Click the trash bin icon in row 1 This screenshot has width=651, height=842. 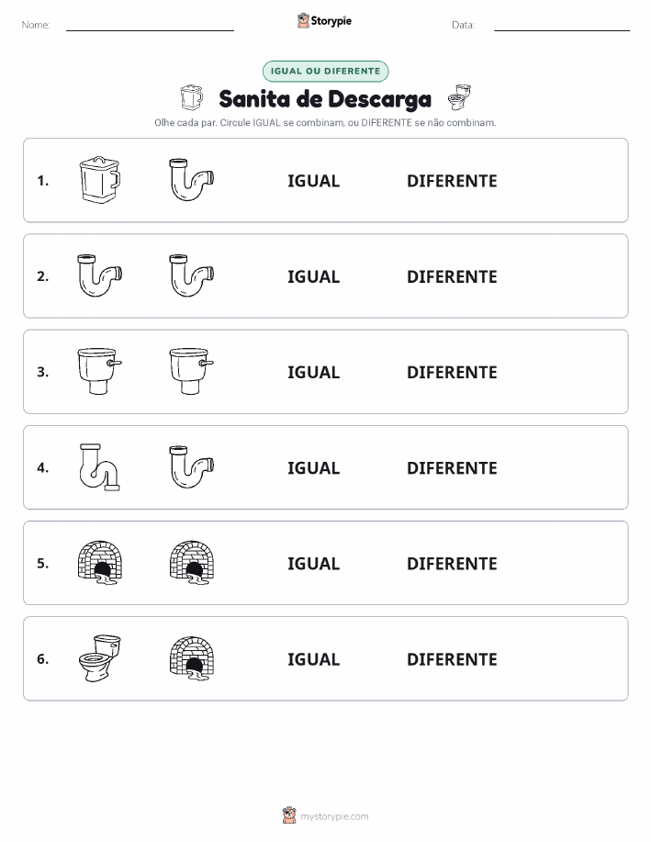[100, 180]
